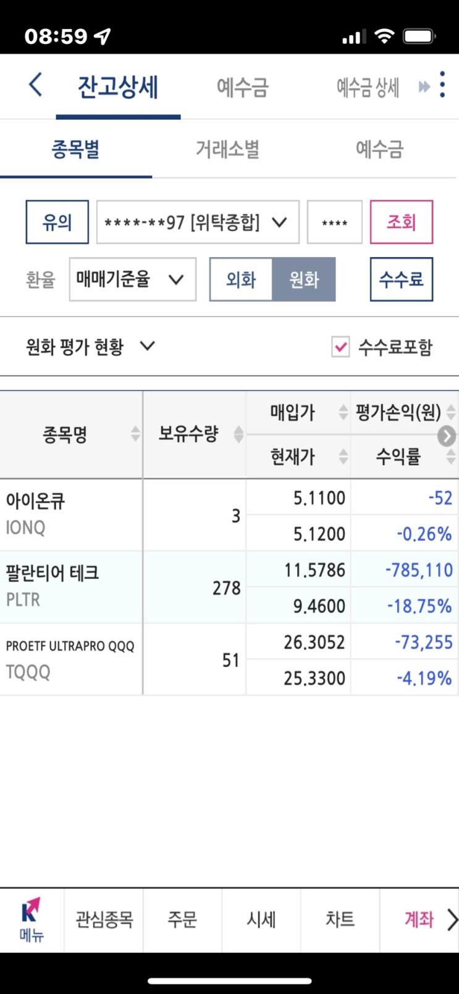This screenshot has width=459, height=994.
Task: Sort by 매입가 column arrows
Action: pyautogui.click(x=343, y=412)
